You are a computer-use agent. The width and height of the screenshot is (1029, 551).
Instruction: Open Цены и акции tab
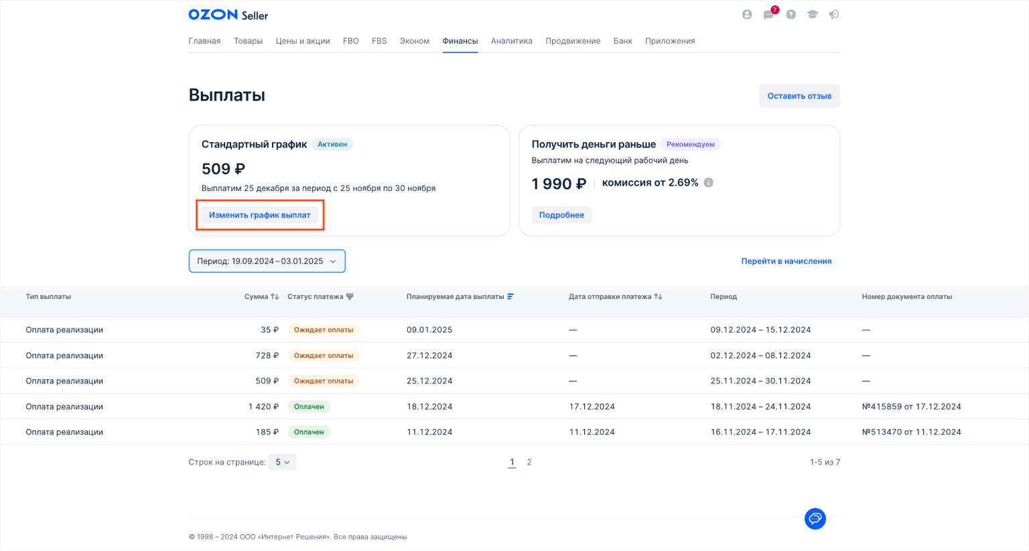pyautogui.click(x=303, y=41)
